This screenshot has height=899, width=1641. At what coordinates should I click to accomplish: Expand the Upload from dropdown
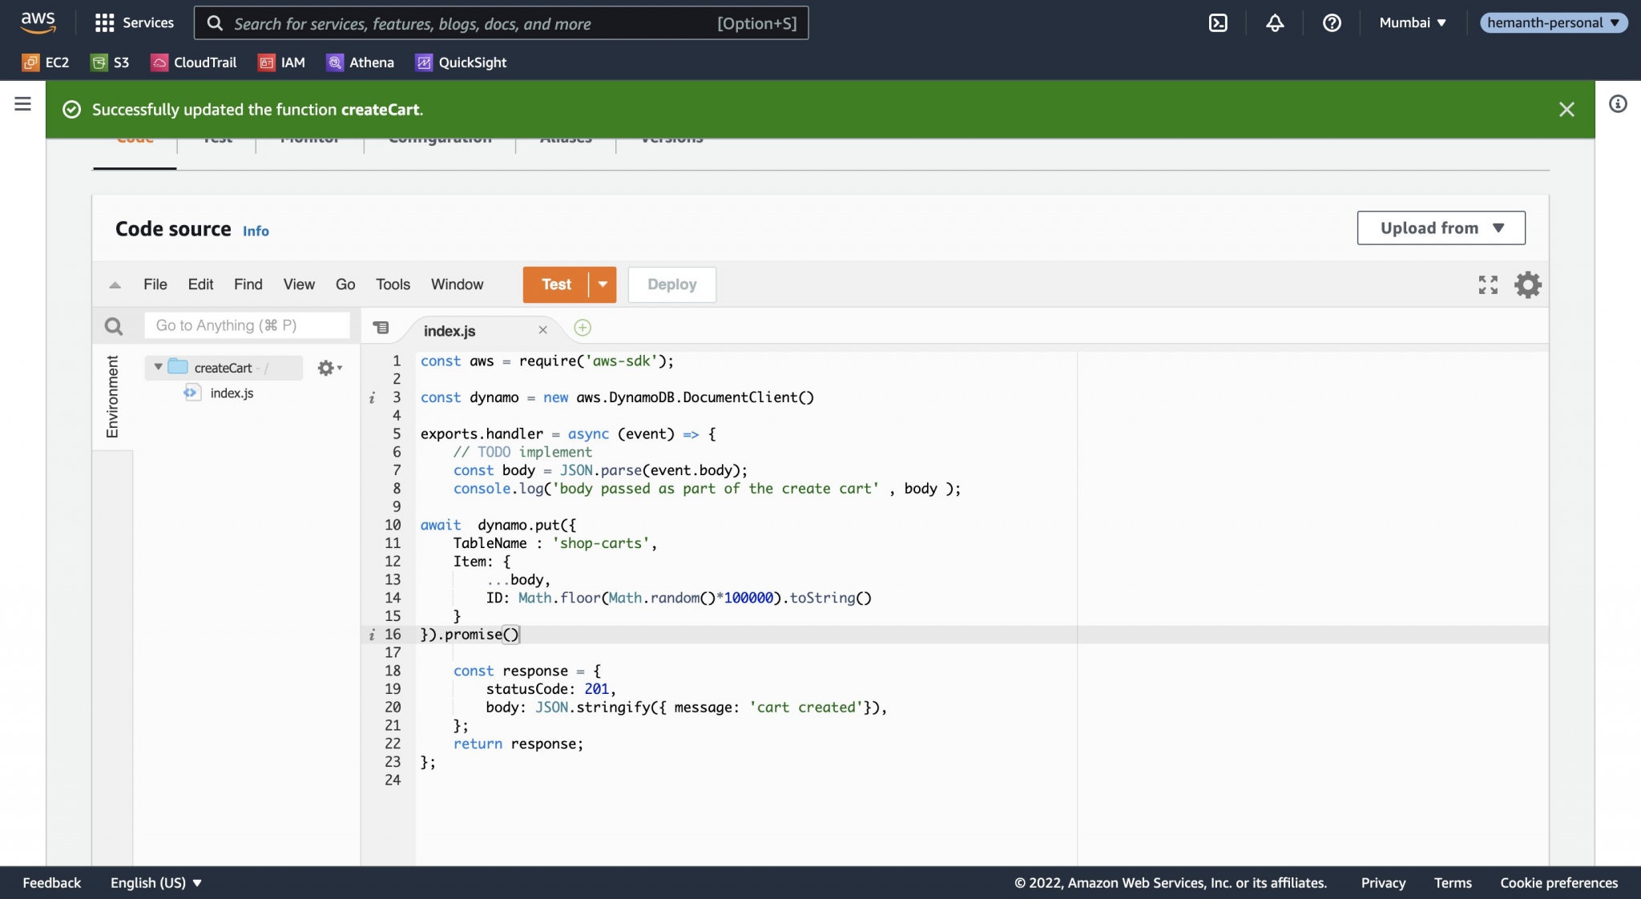[1439, 228]
